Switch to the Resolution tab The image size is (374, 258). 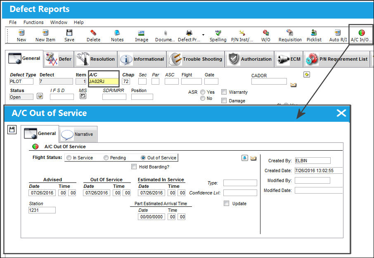click(96, 59)
